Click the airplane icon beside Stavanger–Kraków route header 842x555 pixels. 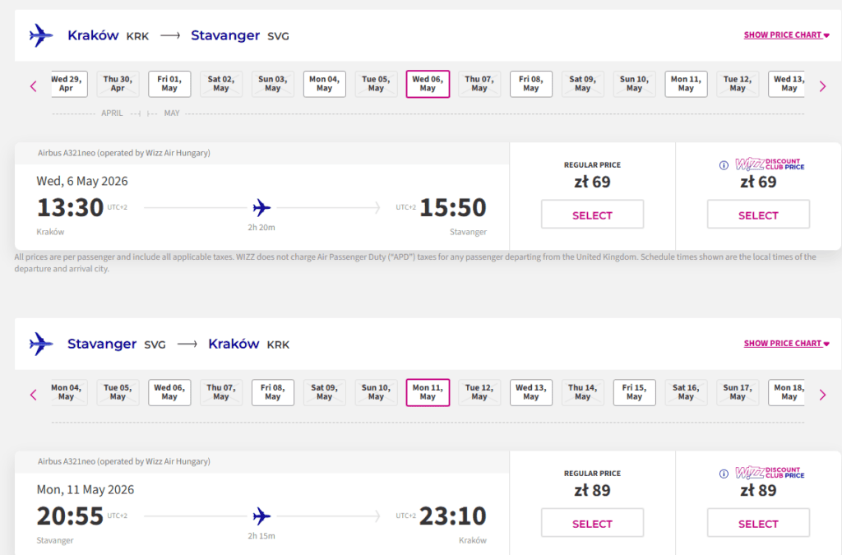[41, 344]
